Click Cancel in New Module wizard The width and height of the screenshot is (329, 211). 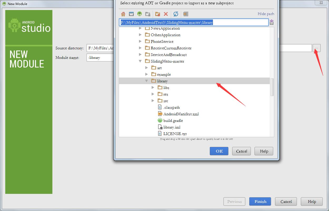[286, 202]
